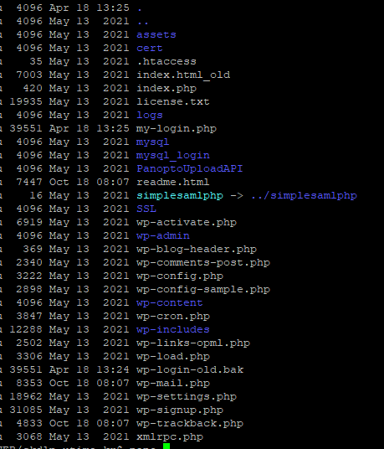Image resolution: width=384 pixels, height=449 pixels.
Task: Select the wp-config-sample.php file name
Action: click(x=203, y=290)
